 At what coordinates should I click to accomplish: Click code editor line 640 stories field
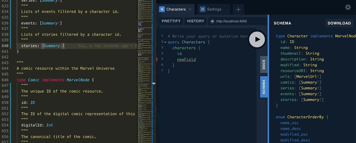pyautogui.click(x=43, y=46)
